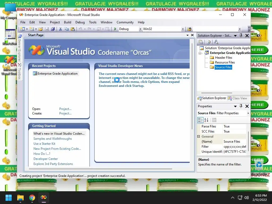Select the Start Page tab
Image resolution: width=272 pixels, height=204 pixels.
pos(36,35)
